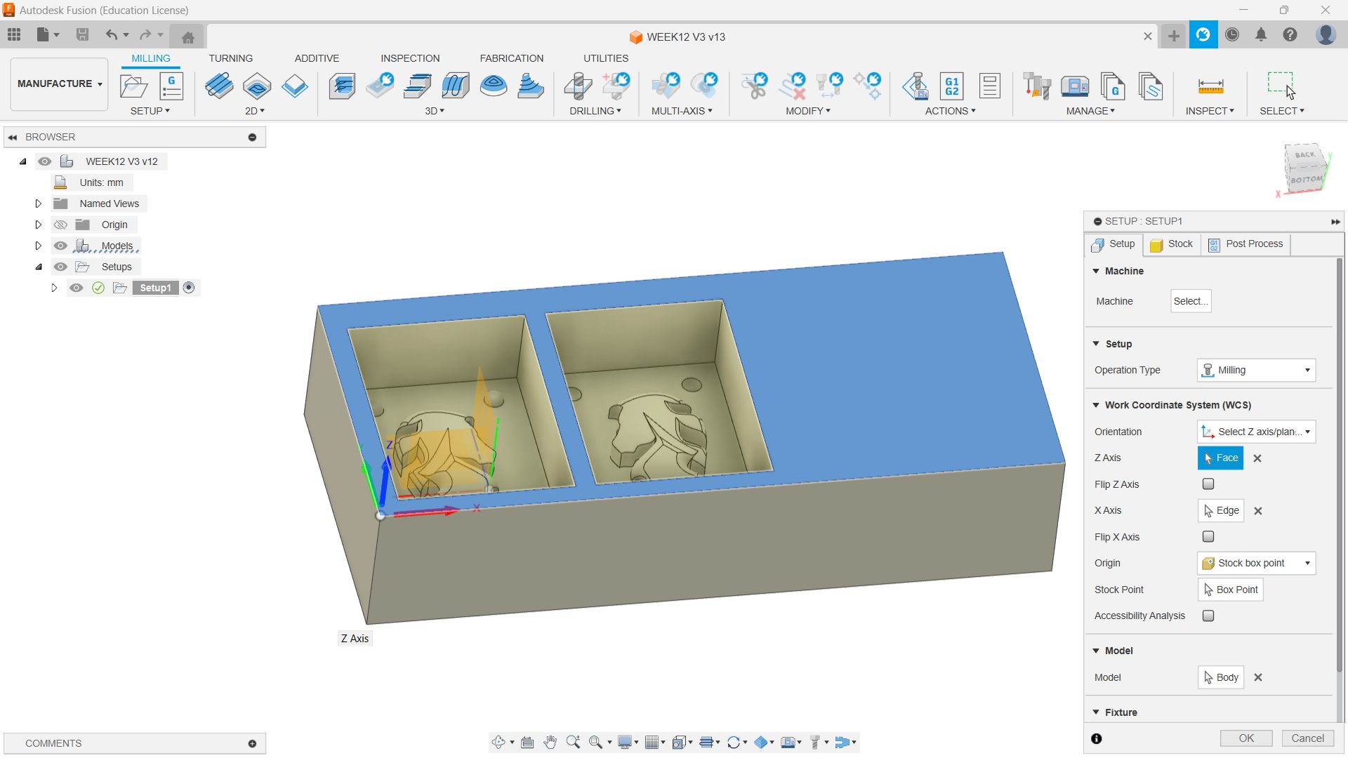
Task: Toggle visibility of the Origin folder
Action: (60, 225)
